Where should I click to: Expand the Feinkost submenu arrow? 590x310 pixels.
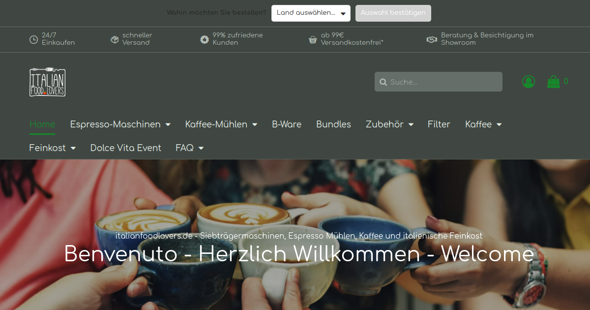pyautogui.click(x=73, y=148)
